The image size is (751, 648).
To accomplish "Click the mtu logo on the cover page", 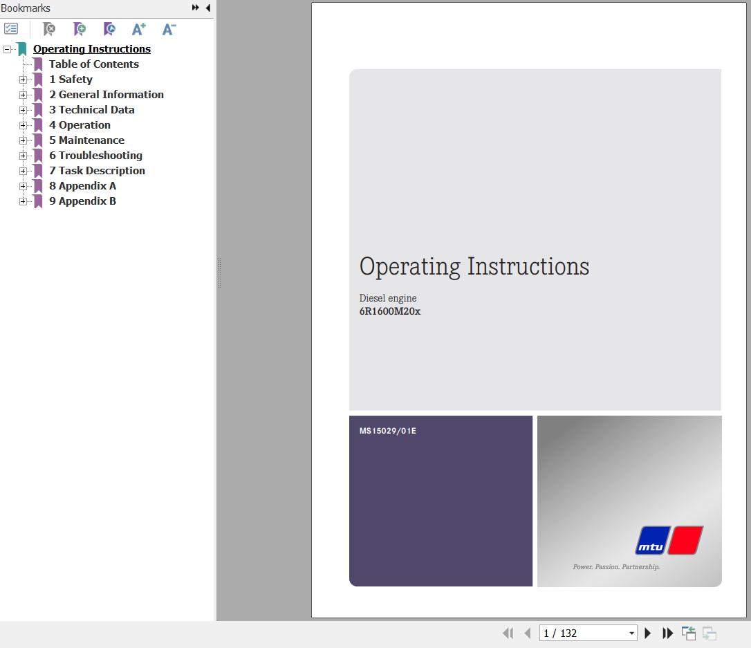I will 669,541.
